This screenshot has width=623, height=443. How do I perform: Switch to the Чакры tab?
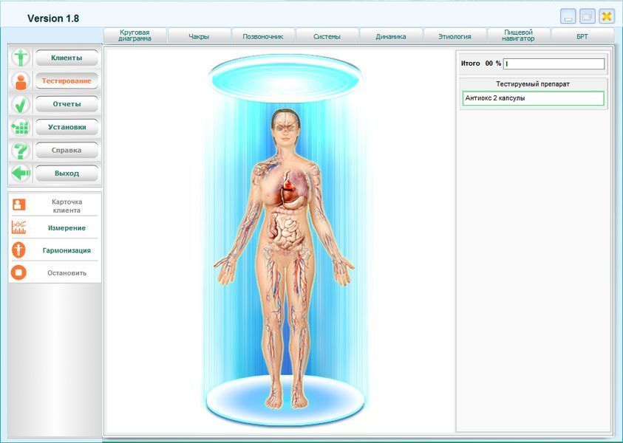(x=199, y=36)
